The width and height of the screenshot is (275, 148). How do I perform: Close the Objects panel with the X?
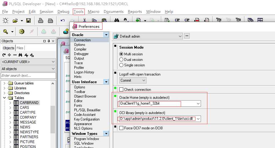[53, 41]
